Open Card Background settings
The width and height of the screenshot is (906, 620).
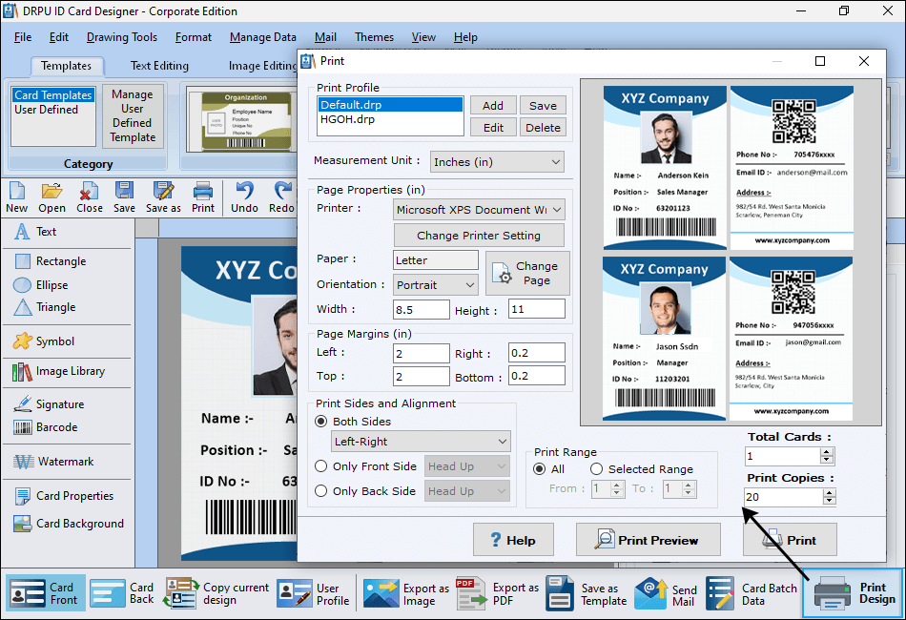(x=69, y=524)
